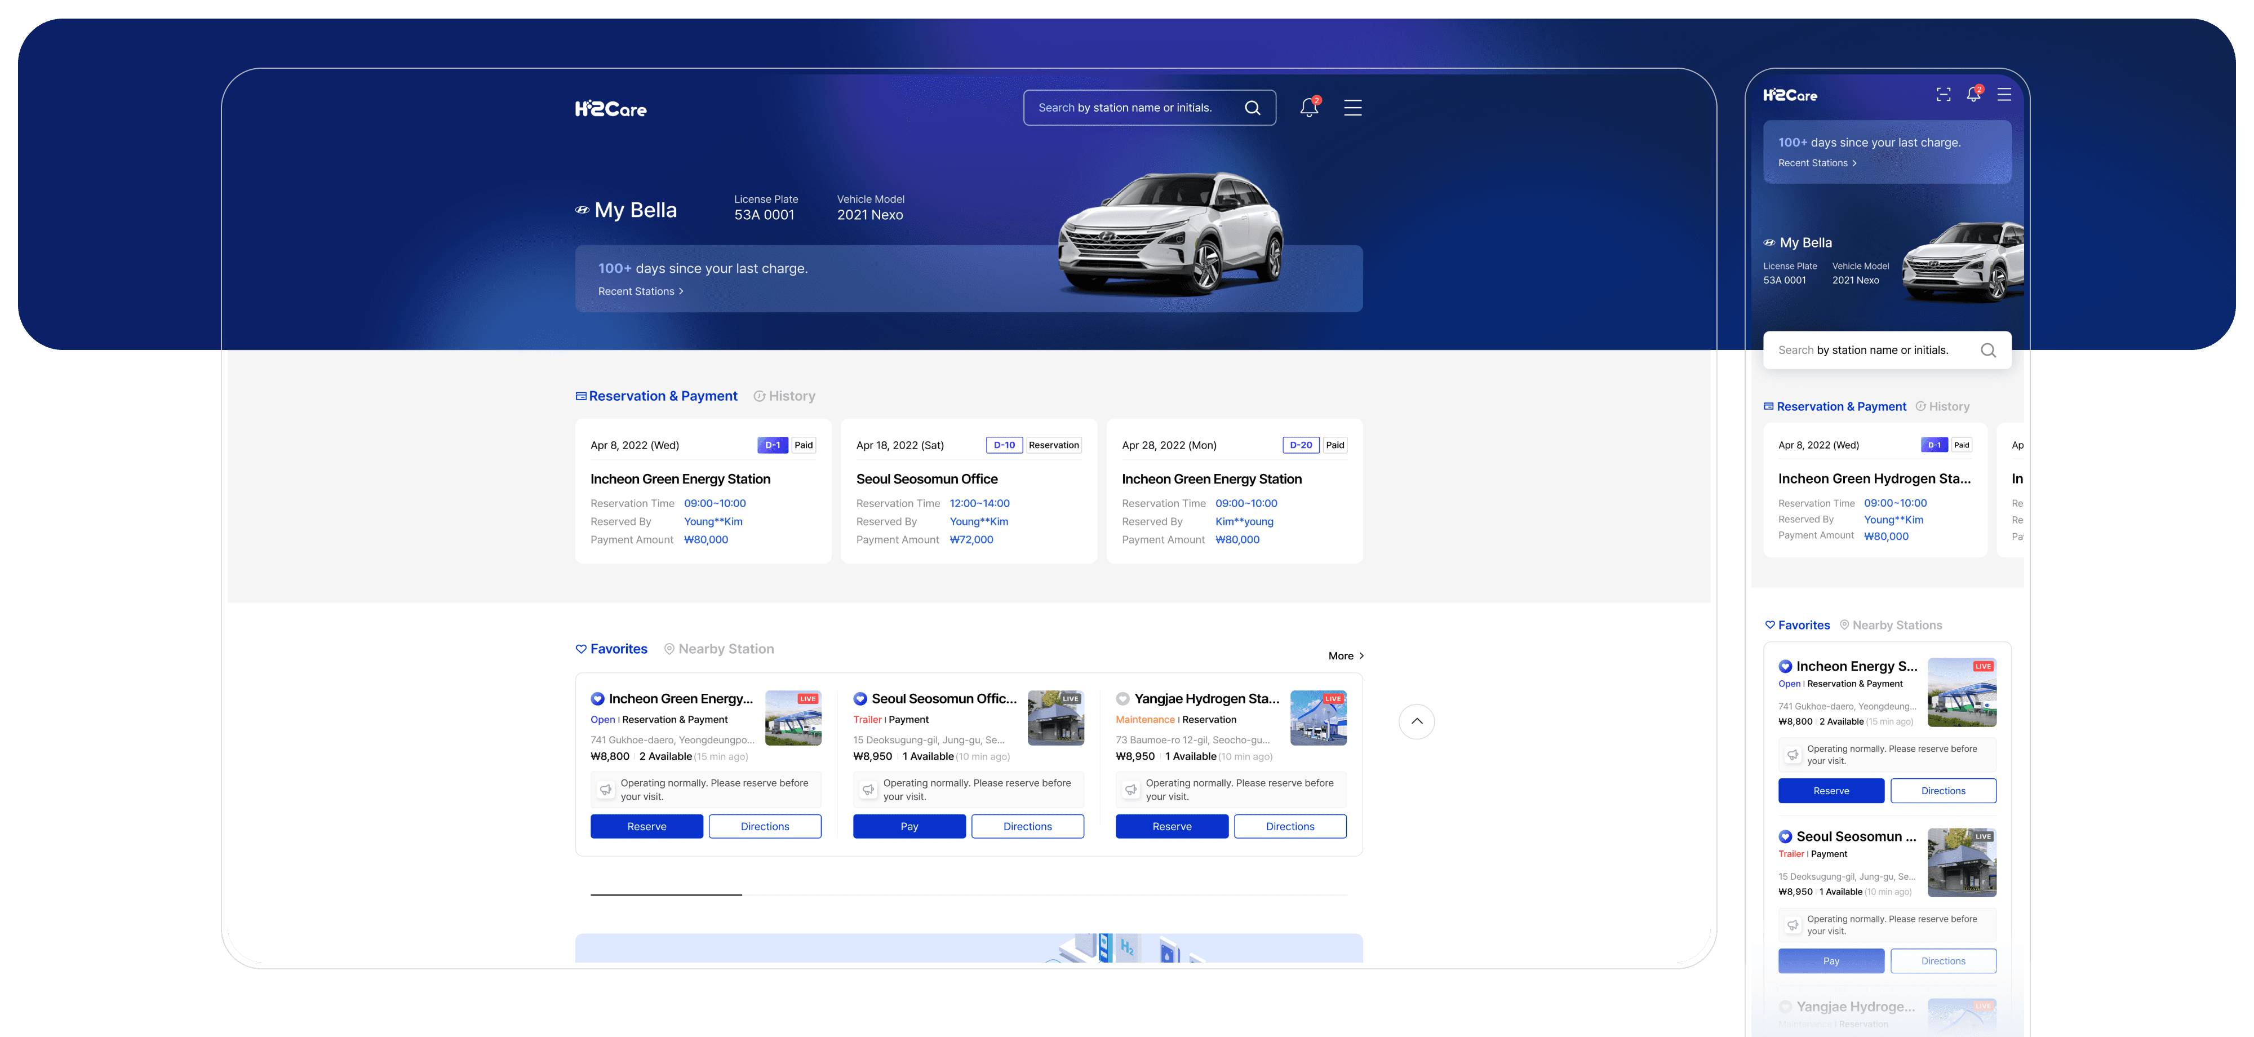The image size is (2254, 1037).
Task: Expand Recent Stations chevron in desktop banner
Action: (682, 291)
